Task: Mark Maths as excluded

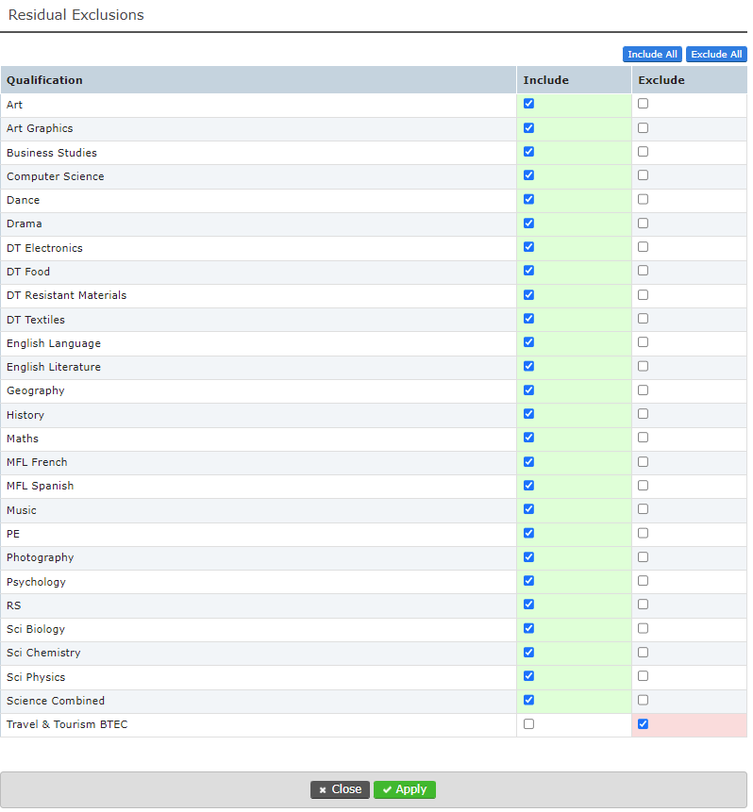Action: click(643, 438)
